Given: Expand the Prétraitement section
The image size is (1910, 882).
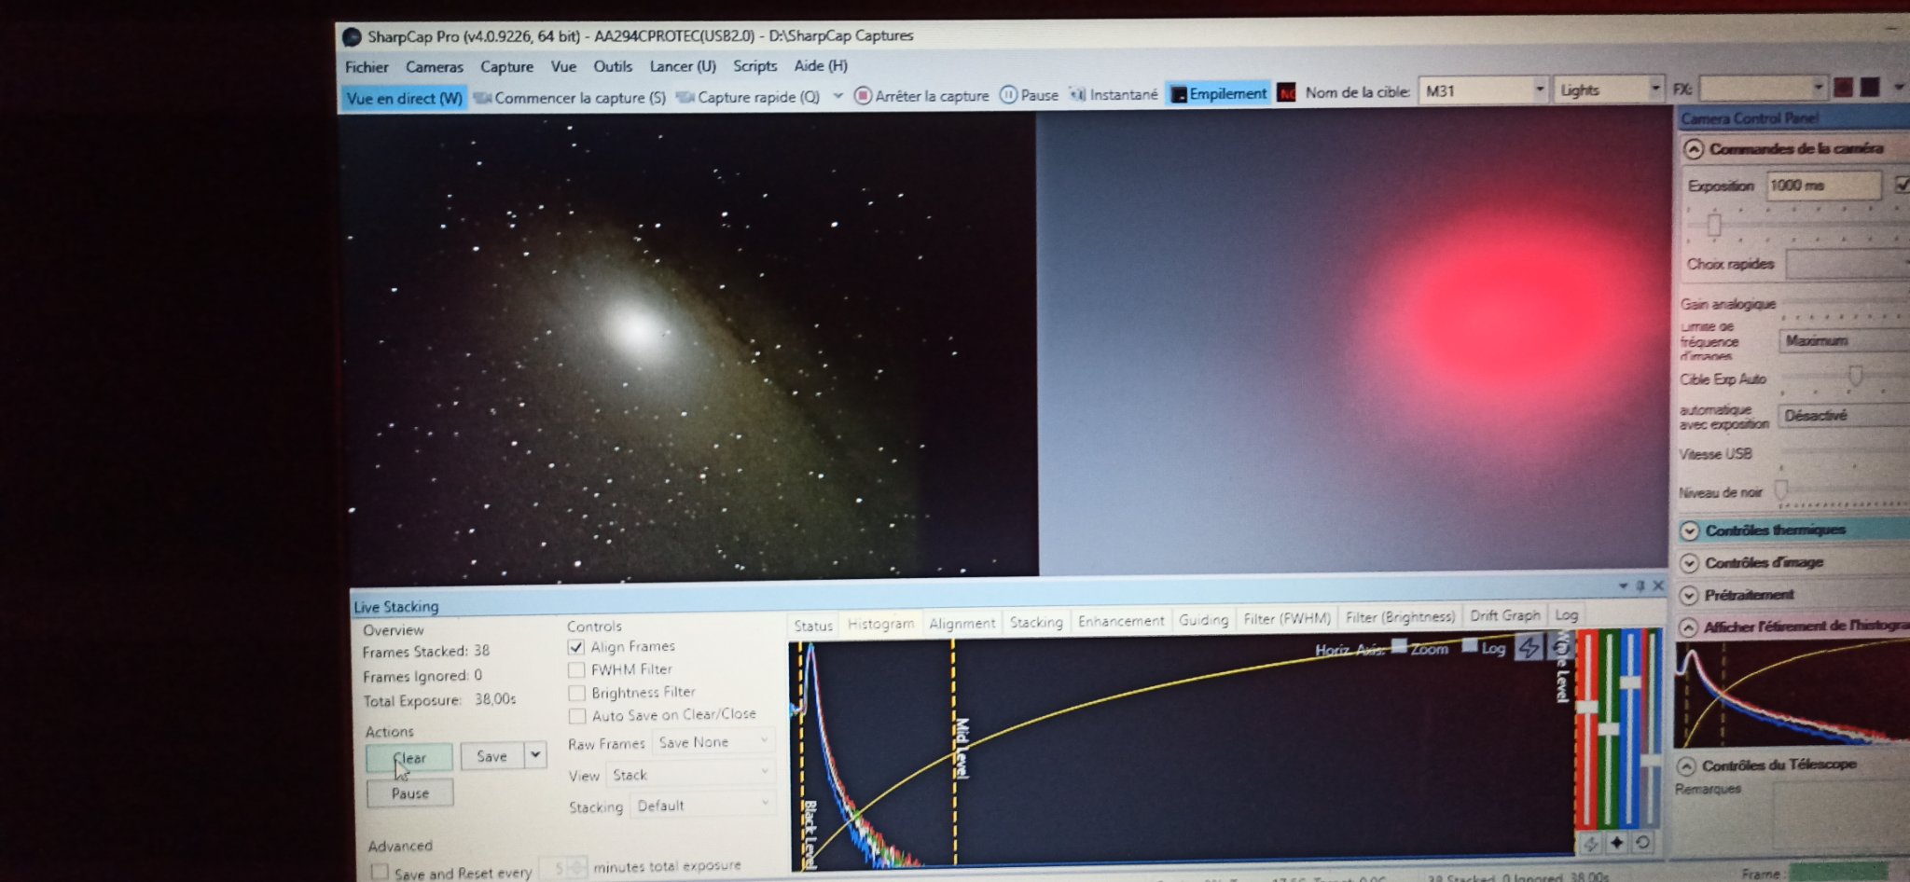Looking at the screenshot, I should point(1688,595).
